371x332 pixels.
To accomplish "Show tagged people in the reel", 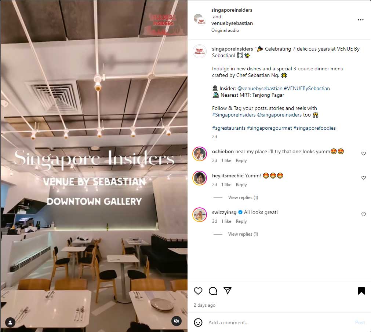I will [10, 322].
